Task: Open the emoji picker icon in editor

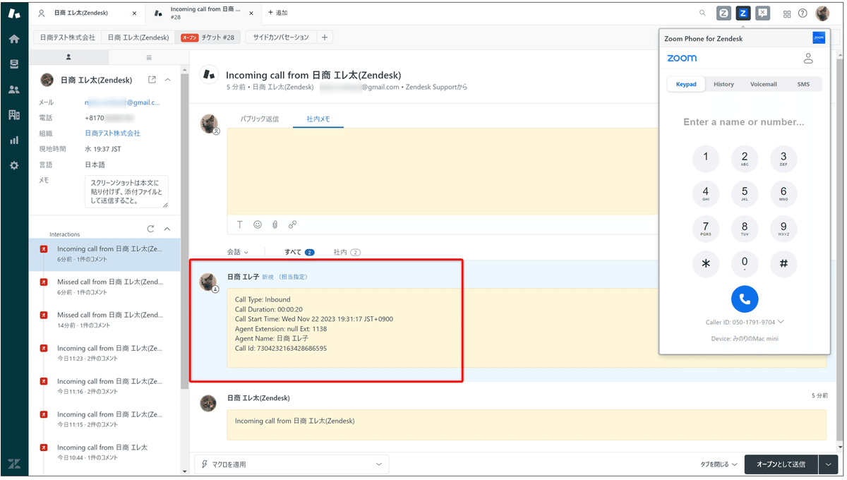Action: tap(258, 224)
